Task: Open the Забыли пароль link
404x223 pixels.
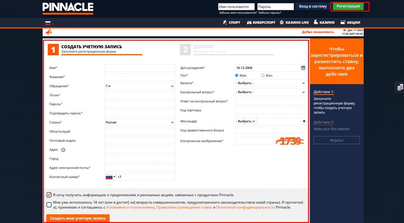Action: [x=269, y=13]
